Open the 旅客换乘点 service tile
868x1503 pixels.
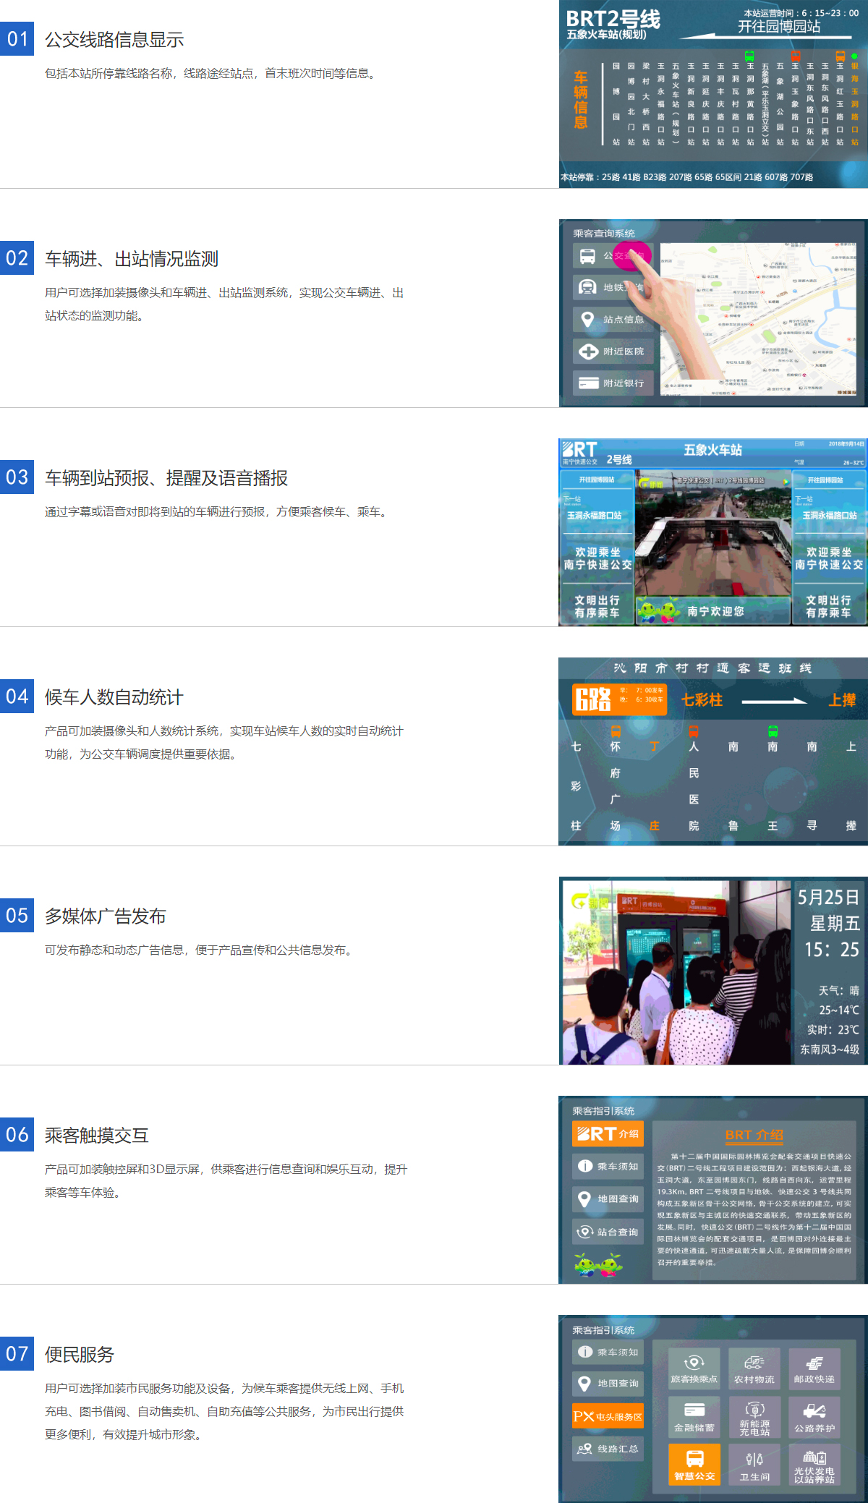pyautogui.click(x=694, y=1368)
